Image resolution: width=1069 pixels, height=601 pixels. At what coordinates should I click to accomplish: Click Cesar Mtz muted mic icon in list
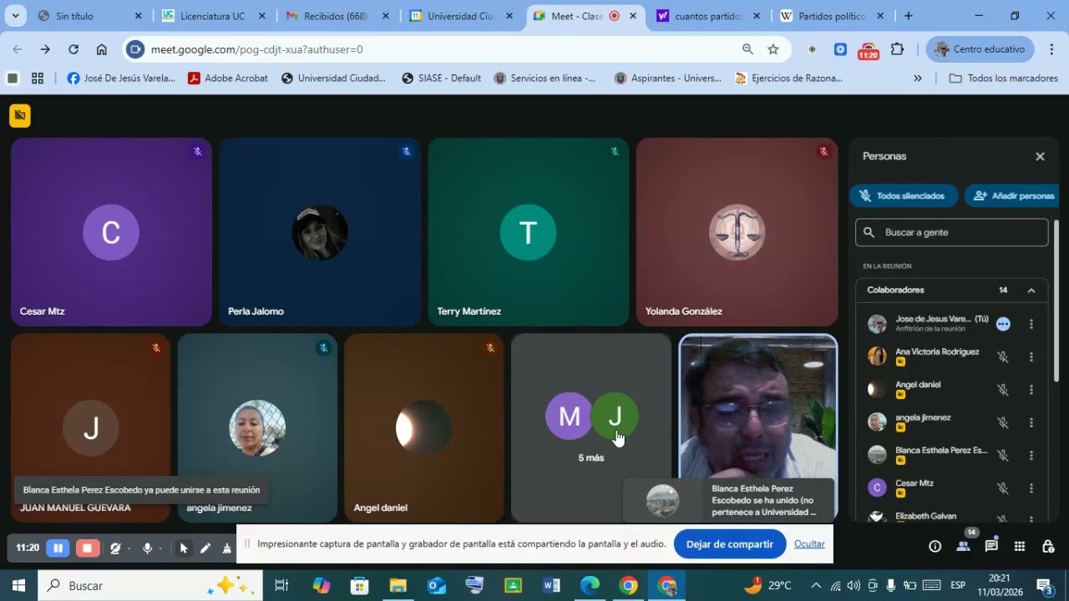pyautogui.click(x=1003, y=488)
